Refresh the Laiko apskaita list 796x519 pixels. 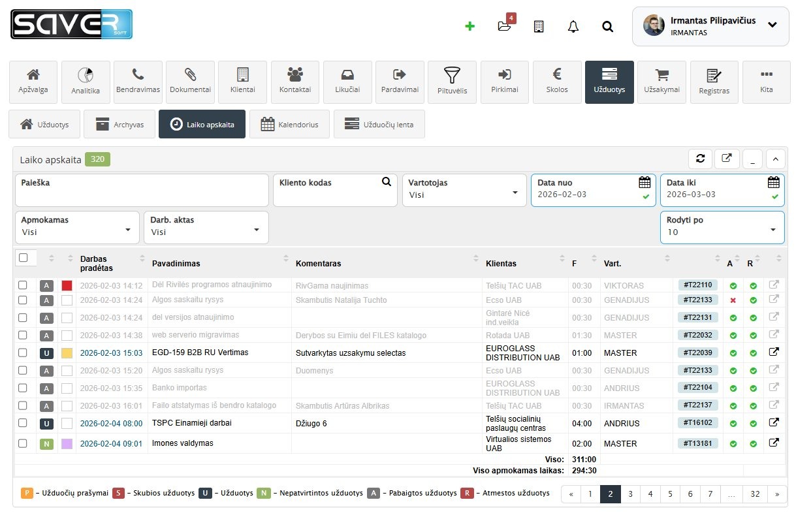[x=701, y=158]
